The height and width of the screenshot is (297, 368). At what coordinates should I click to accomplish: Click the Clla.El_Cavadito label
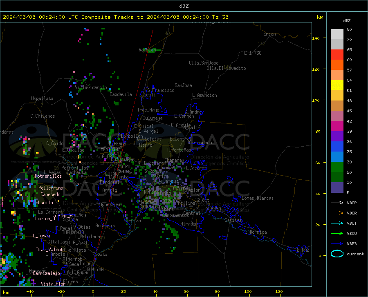click(x=226, y=68)
